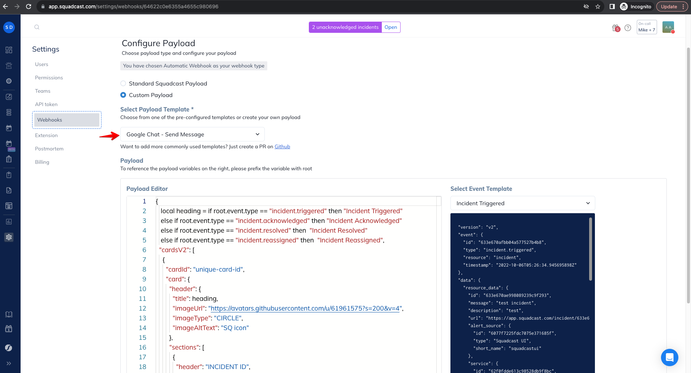Click the event JSON panel scrollbar
Screen dimensions: 691x373
(x=591, y=249)
